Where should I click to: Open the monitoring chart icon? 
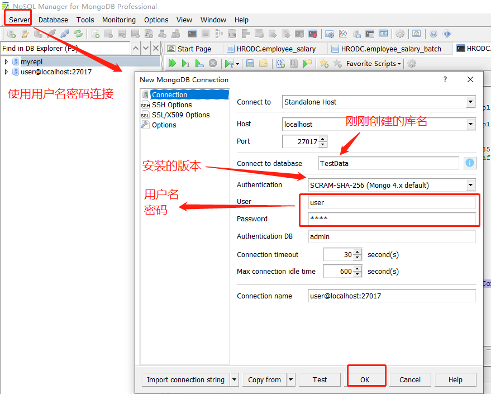point(343,34)
